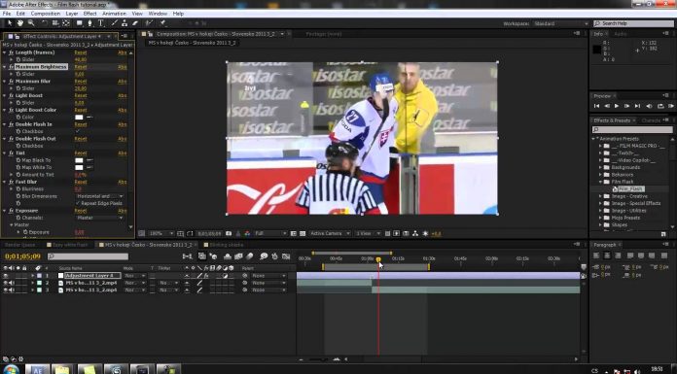Click in the Effects & Presets search field
The image size is (677, 374).
(x=632, y=129)
